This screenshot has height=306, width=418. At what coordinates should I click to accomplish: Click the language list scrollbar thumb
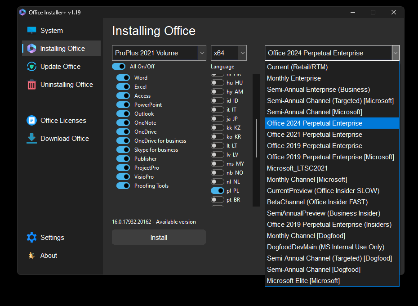pyautogui.click(x=257, y=138)
